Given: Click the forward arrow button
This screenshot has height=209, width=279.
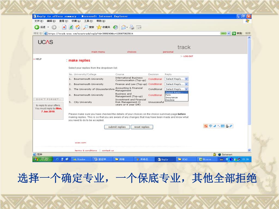Looking at the screenshot, I should tap(54, 27).
